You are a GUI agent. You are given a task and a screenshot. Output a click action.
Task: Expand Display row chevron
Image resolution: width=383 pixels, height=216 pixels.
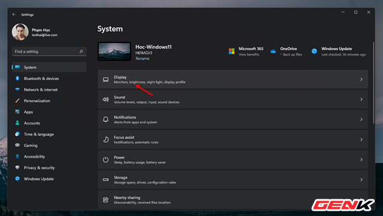tap(361, 79)
